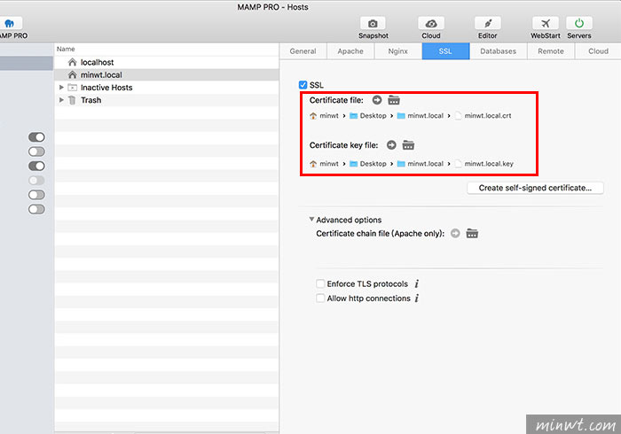Browse for certificate key file folder icon
Image resolution: width=621 pixels, height=434 pixels.
coord(408,145)
